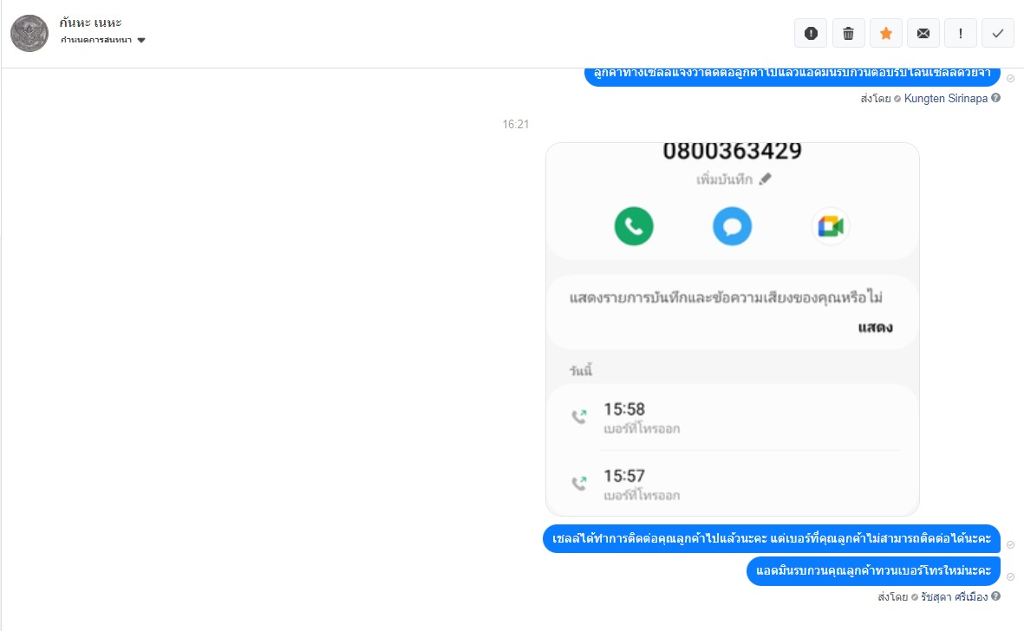Screen dimensions: 1024x631
Task: Mark conversation as unread envelope icon
Action: point(923,33)
